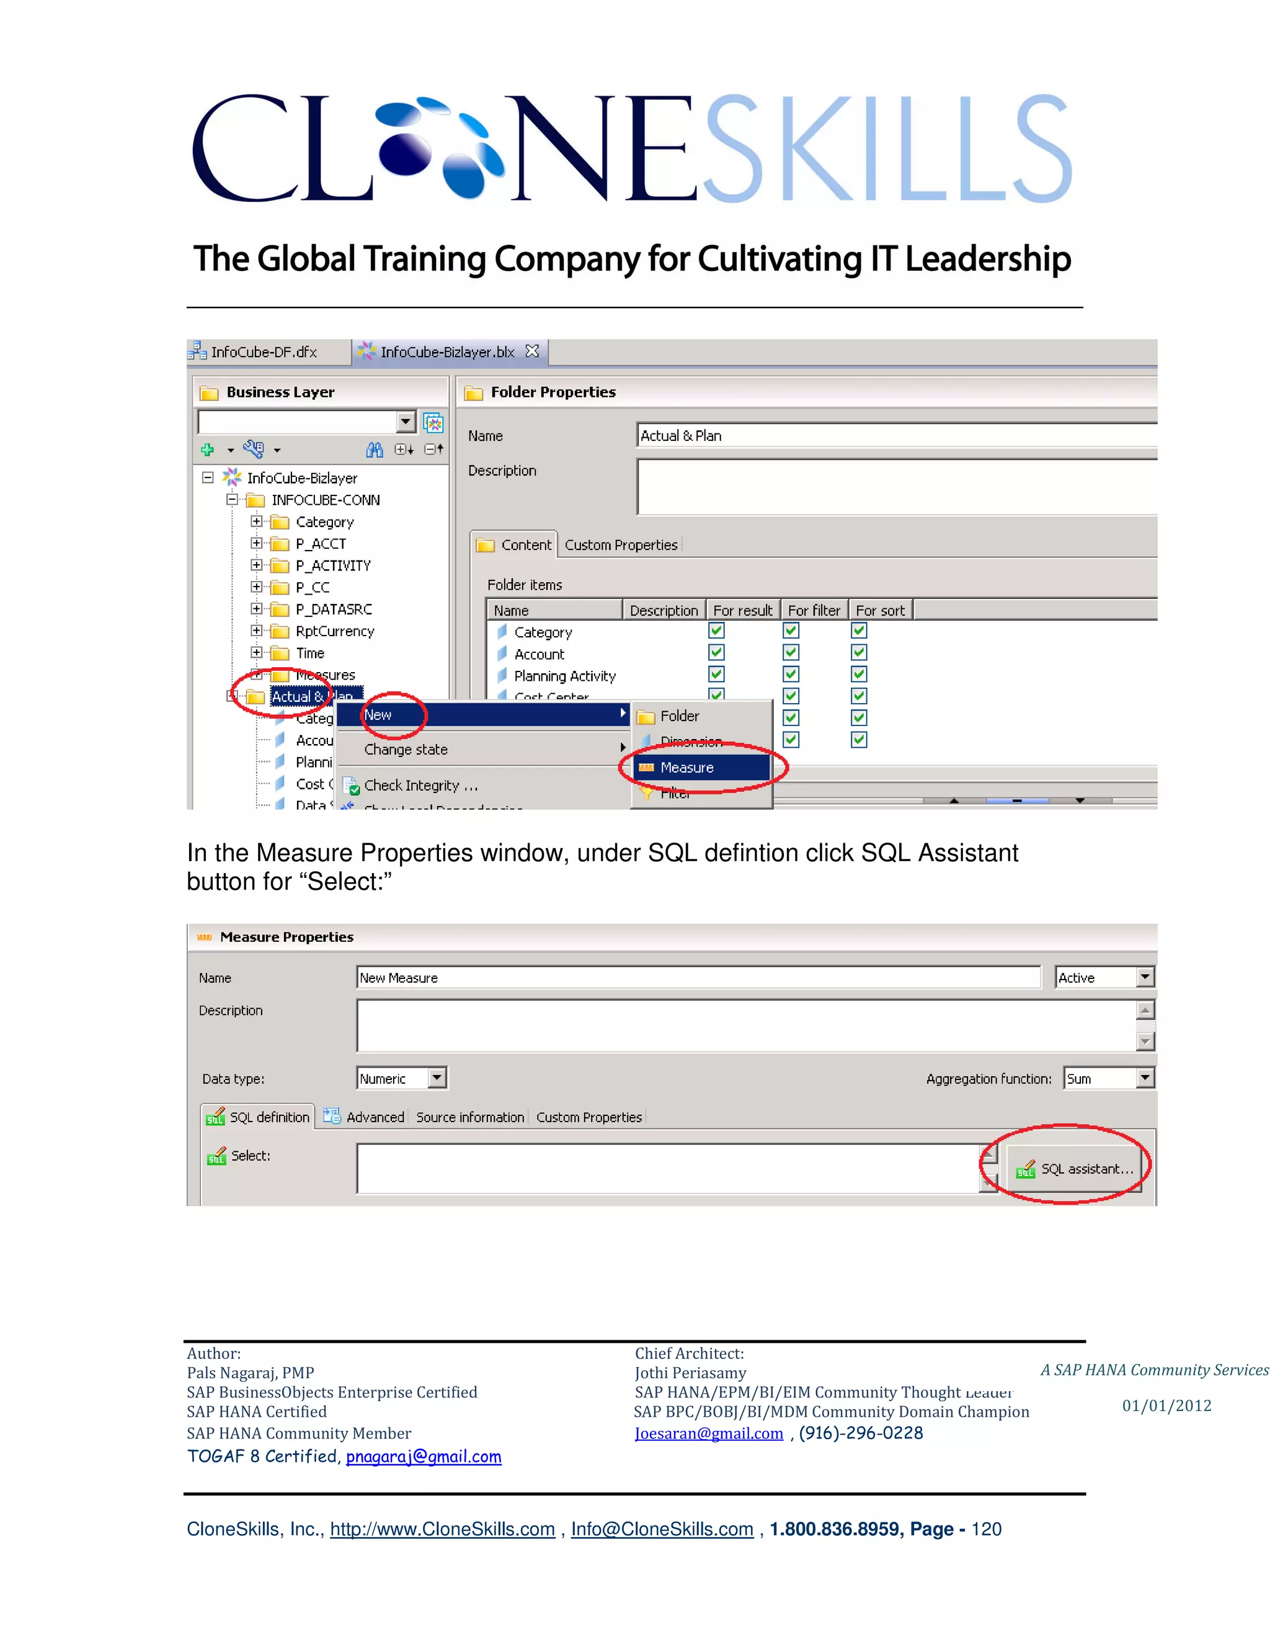Open the Content tab
This screenshot has width=1270, height=1643.
[515, 544]
